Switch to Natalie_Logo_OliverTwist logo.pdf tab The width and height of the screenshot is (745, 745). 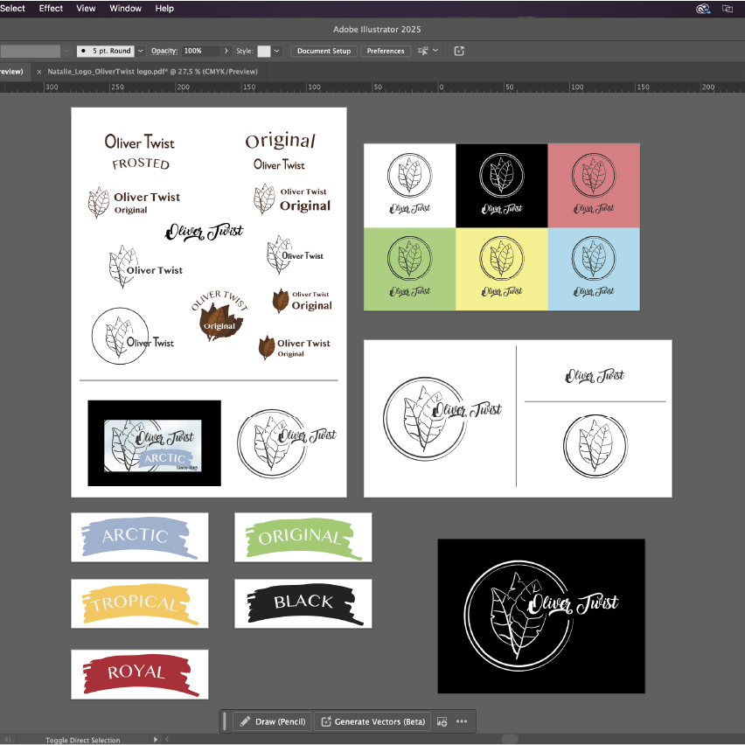tap(153, 72)
